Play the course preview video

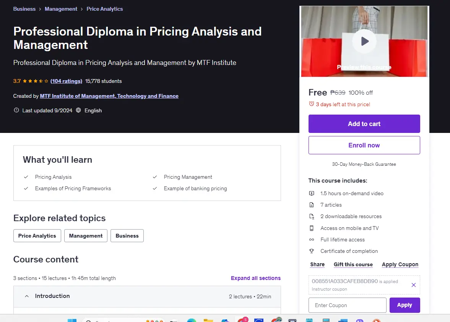364,41
